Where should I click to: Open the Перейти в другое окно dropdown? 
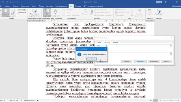pyautogui.click(x=139, y=12)
